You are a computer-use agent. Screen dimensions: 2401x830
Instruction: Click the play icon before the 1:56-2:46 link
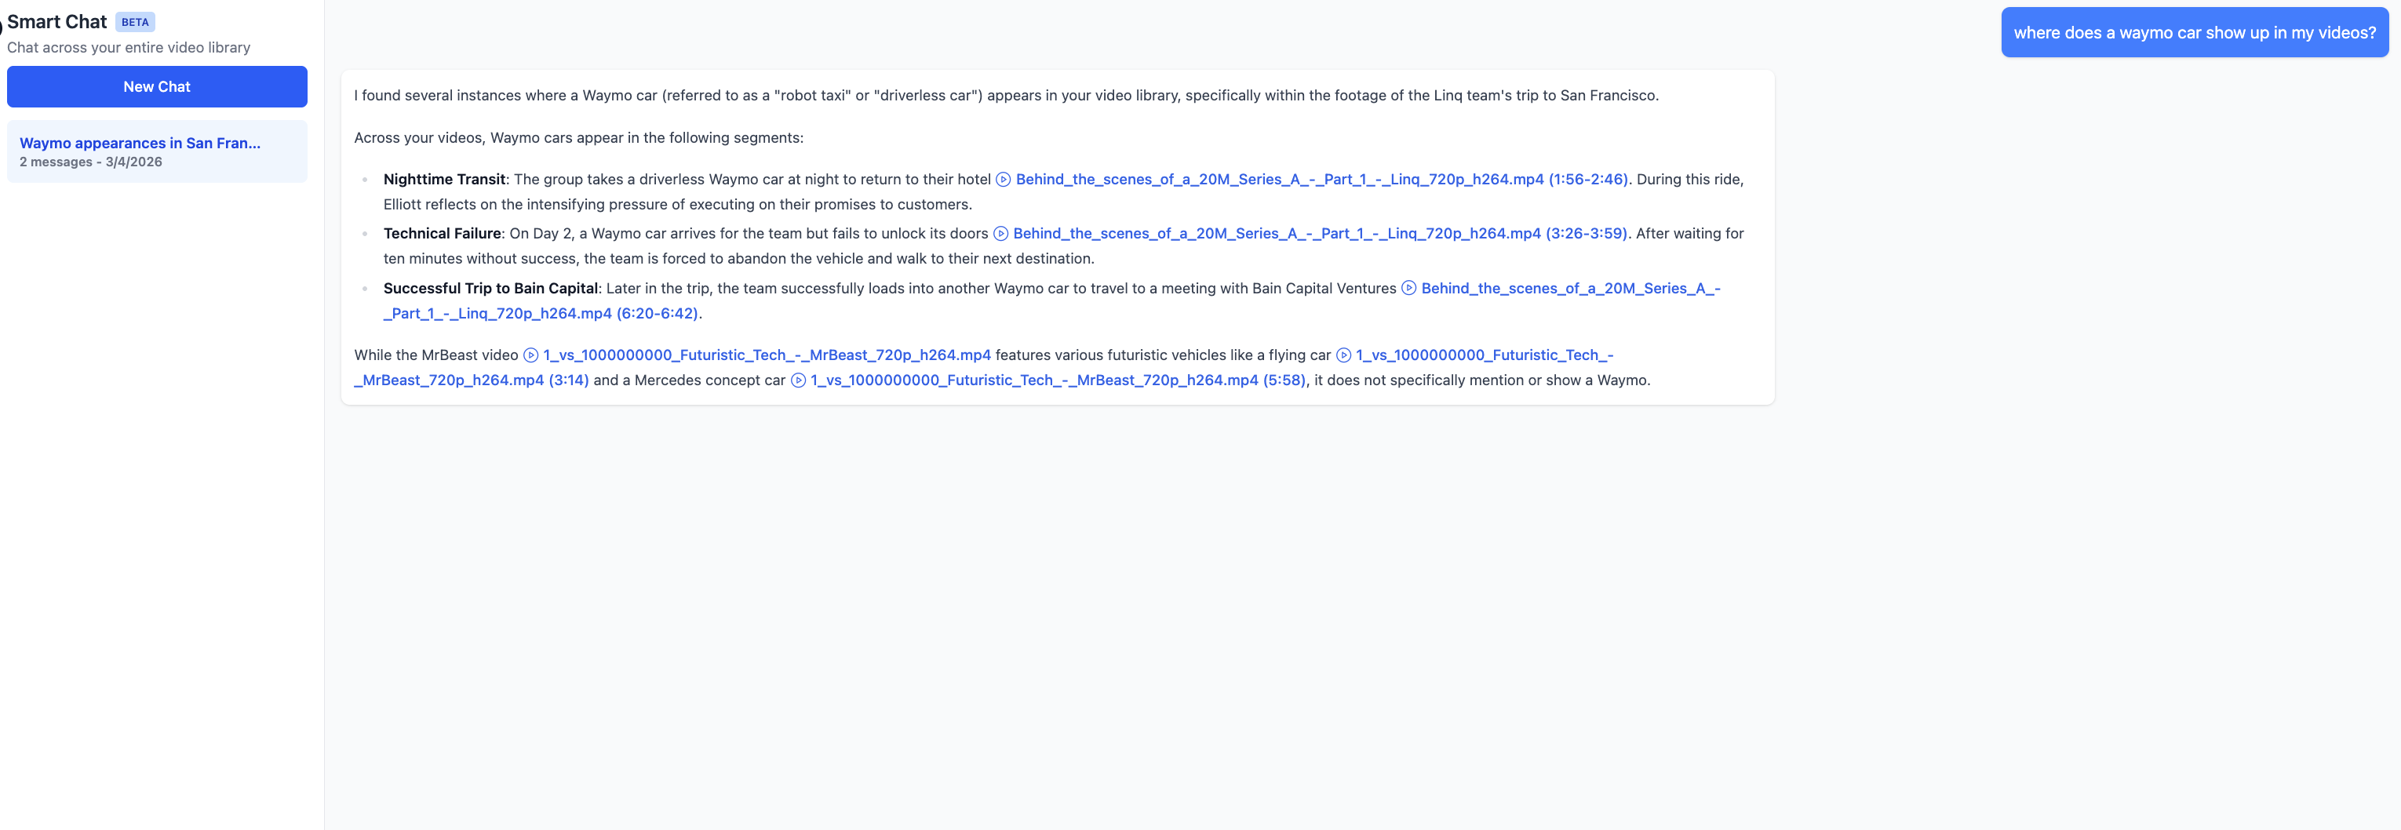pos(1003,179)
